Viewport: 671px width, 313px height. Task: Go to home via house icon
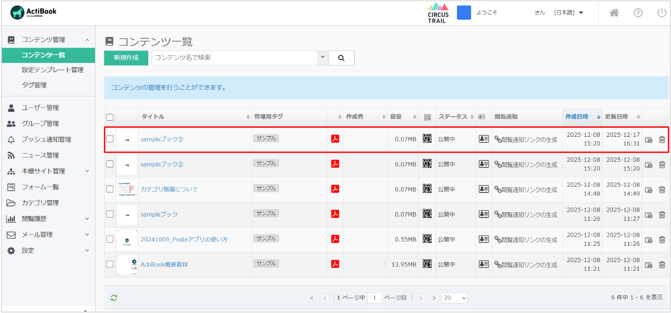point(614,13)
